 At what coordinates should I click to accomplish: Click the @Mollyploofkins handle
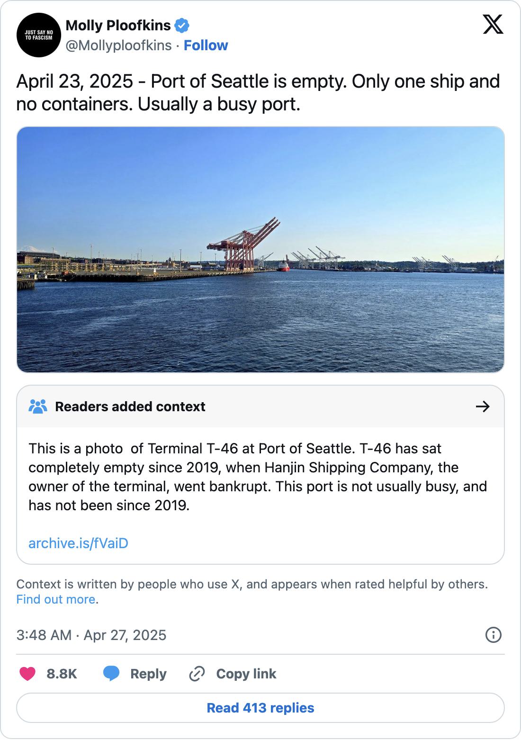(118, 45)
